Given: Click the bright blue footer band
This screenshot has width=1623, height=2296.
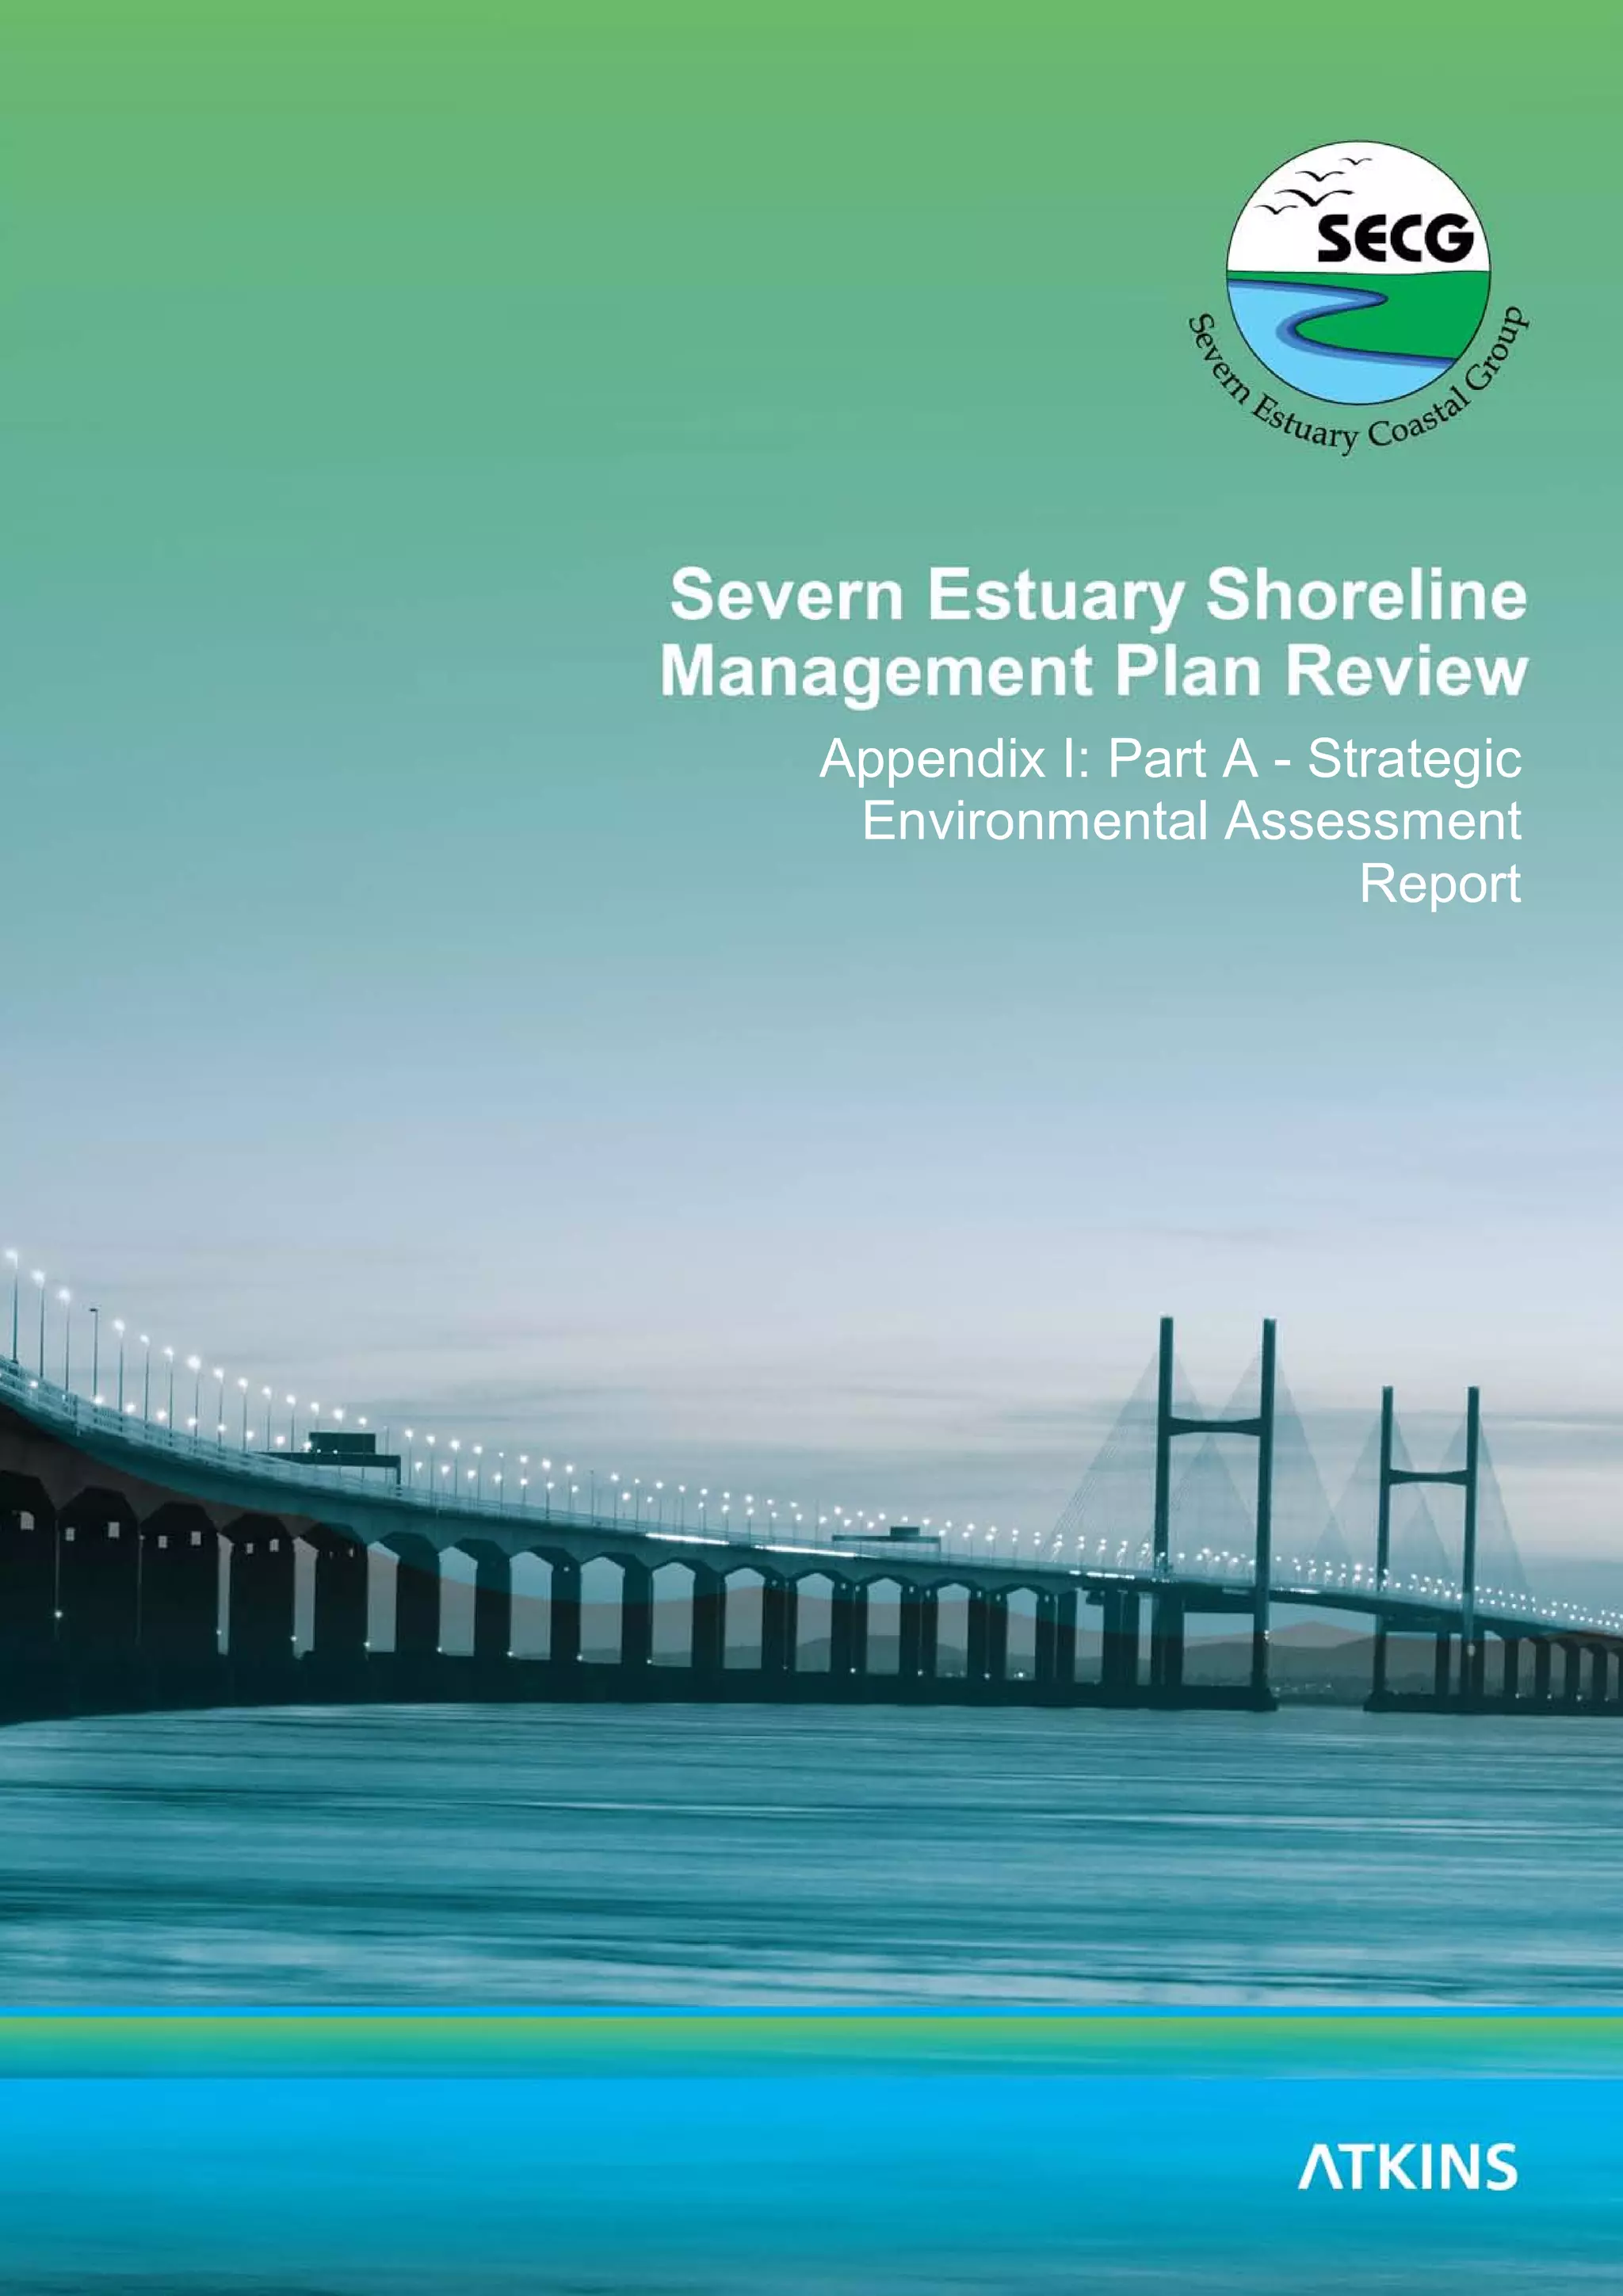Looking at the screenshot, I should tap(700, 2140).
